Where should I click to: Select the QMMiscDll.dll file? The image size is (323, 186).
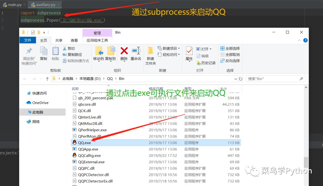pos(156,123)
